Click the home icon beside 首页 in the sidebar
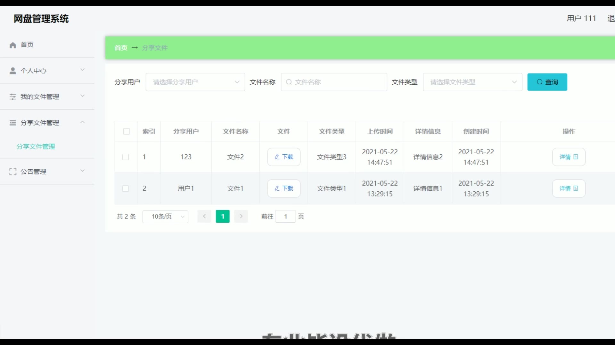 tap(13, 45)
